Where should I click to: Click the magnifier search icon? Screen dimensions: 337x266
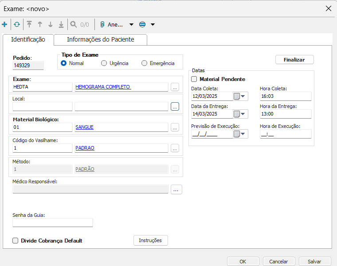pos(74,24)
